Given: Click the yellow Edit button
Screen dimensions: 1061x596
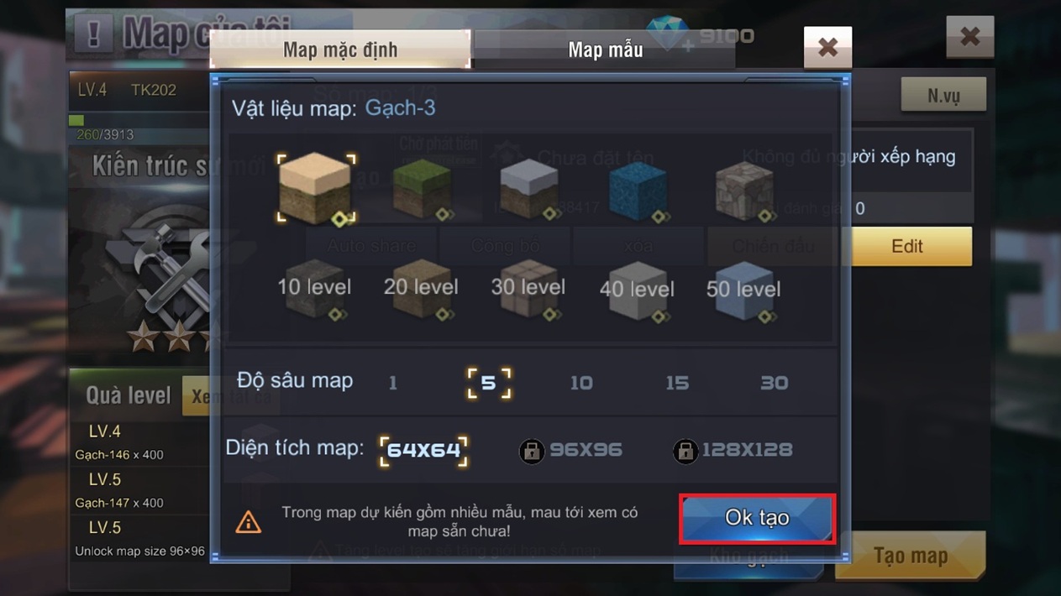Looking at the screenshot, I should [x=907, y=247].
